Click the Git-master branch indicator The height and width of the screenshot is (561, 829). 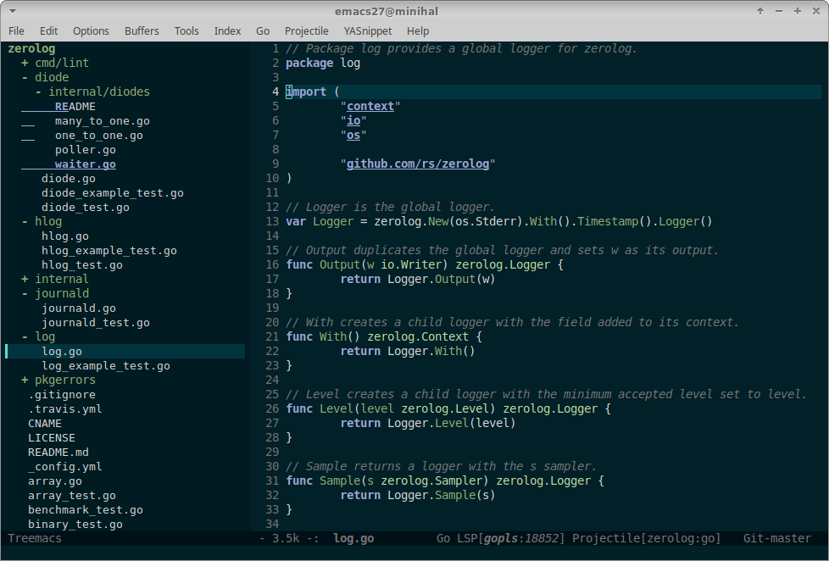(777, 538)
